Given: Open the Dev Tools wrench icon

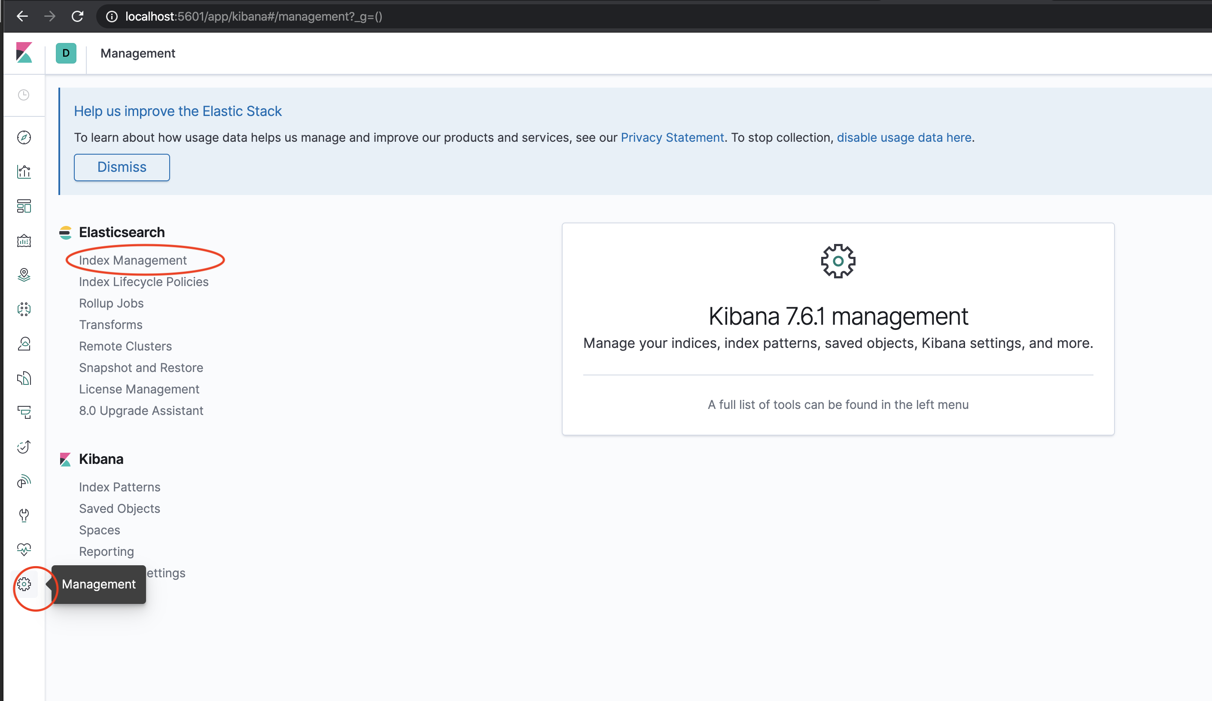Looking at the screenshot, I should click(24, 515).
